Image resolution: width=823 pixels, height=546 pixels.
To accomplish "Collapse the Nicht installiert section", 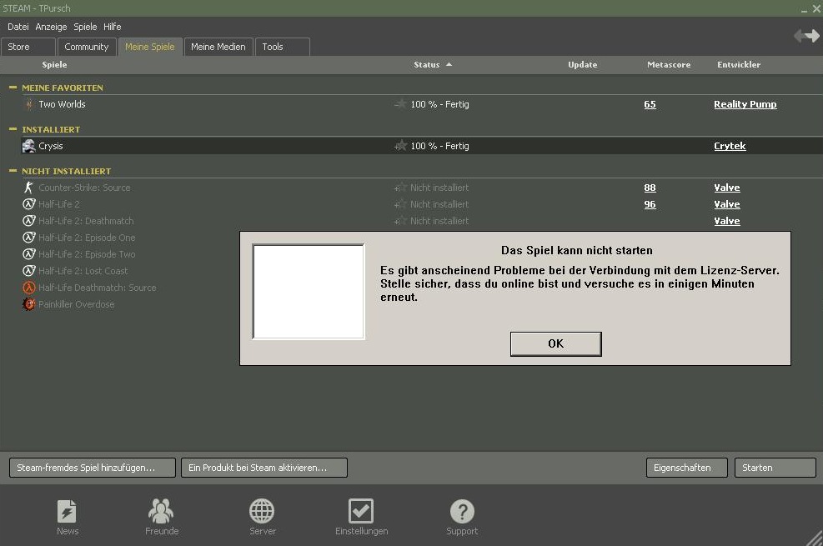I will 13,170.
